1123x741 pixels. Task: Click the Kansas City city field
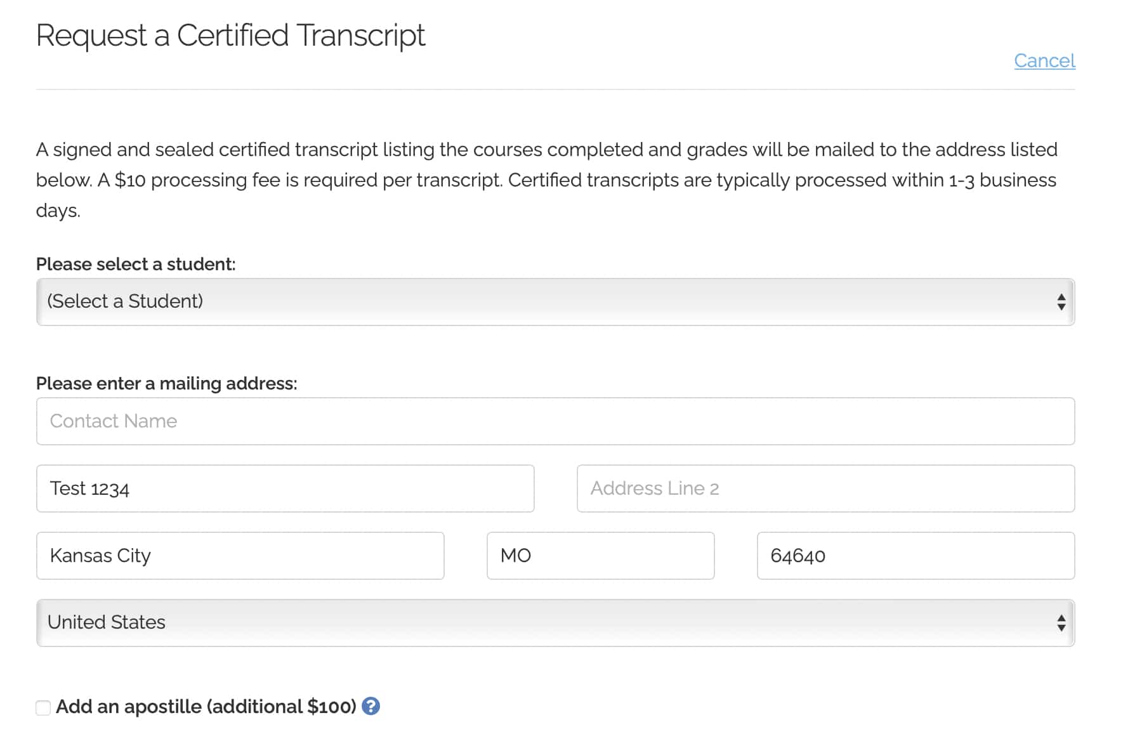pos(240,556)
